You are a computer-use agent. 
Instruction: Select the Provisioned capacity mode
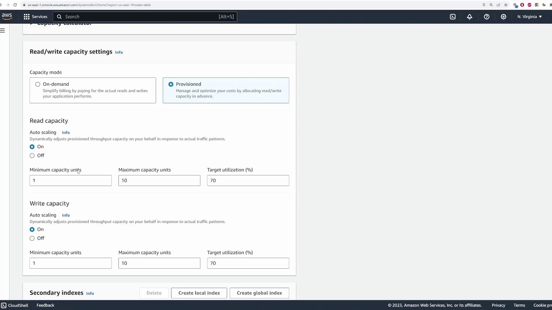tap(171, 84)
